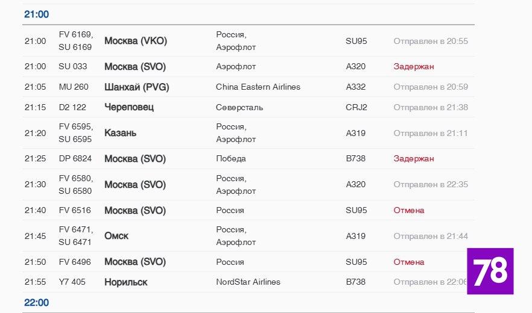This screenshot has width=532, height=313.
Task: Click the Отмена status of flight FV 6516
Action: tap(409, 210)
